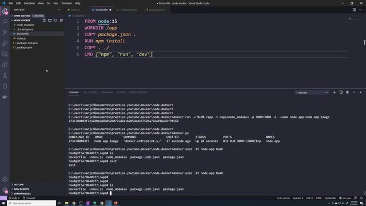The height and width of the screenshot is (206, 366).
Task: Open editor more actions ellipsis
Action: 361,10
